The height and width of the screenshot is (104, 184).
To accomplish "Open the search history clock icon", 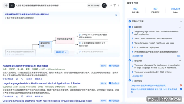I will [6, 5].
